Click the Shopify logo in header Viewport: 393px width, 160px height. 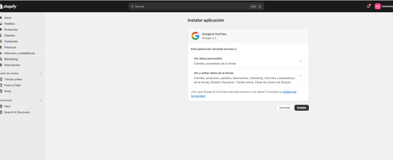[8, 6]
